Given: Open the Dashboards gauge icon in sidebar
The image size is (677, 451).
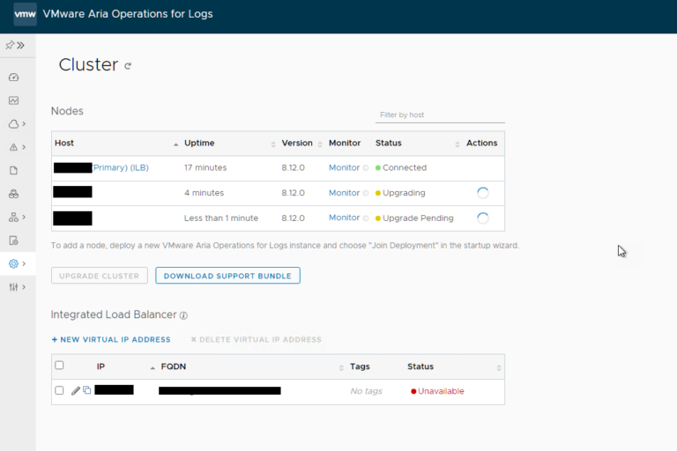Looking at the screenshot, I should (14, 78).
